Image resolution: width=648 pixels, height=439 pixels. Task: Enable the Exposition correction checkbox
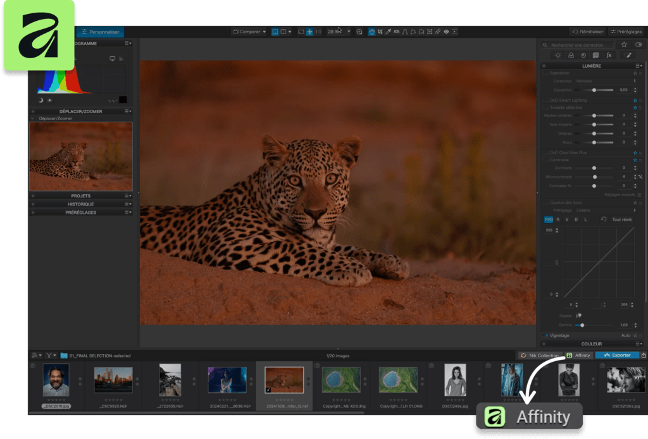click(x=545, y=73)
